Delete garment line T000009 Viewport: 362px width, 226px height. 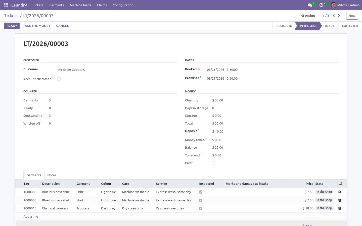(x=340, y=200)
